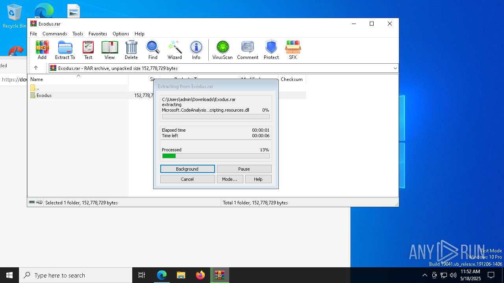Open Microsoft Edge from the taskbar

click(x=162, y=275)
